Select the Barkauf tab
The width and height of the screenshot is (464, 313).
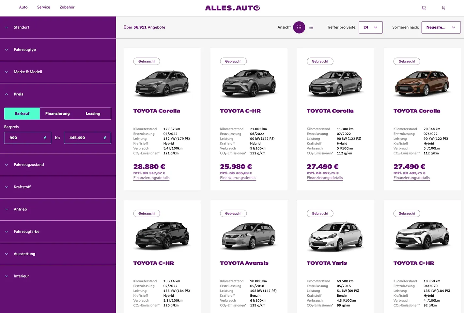(22, 113)
